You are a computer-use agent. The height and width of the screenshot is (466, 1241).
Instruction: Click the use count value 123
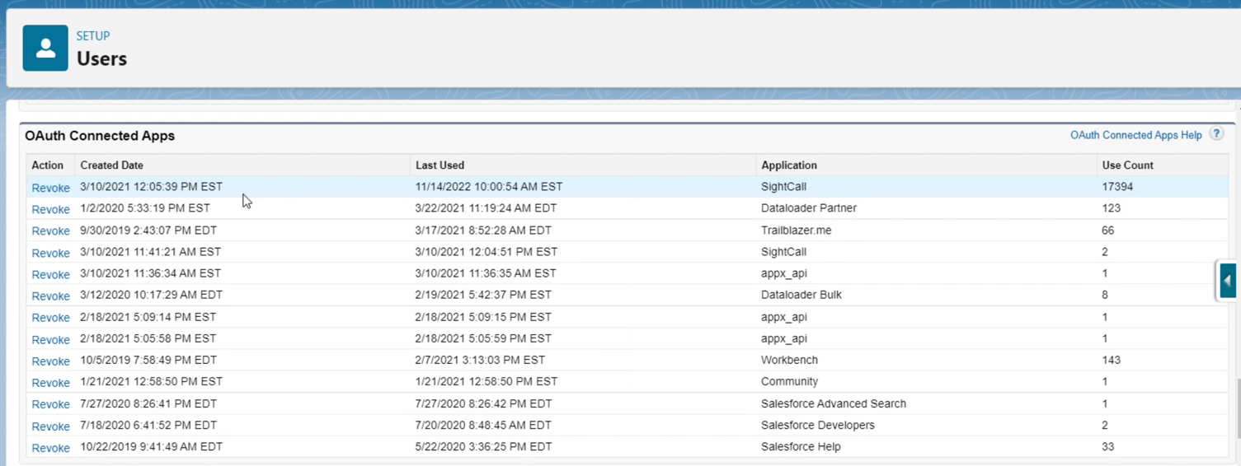point(1111,208)
